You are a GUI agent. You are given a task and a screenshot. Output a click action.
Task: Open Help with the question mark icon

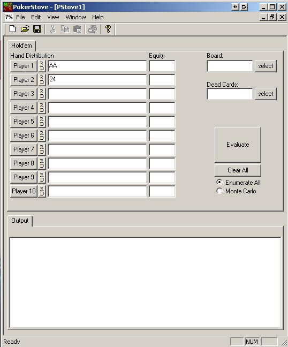[x=108, y=29]
